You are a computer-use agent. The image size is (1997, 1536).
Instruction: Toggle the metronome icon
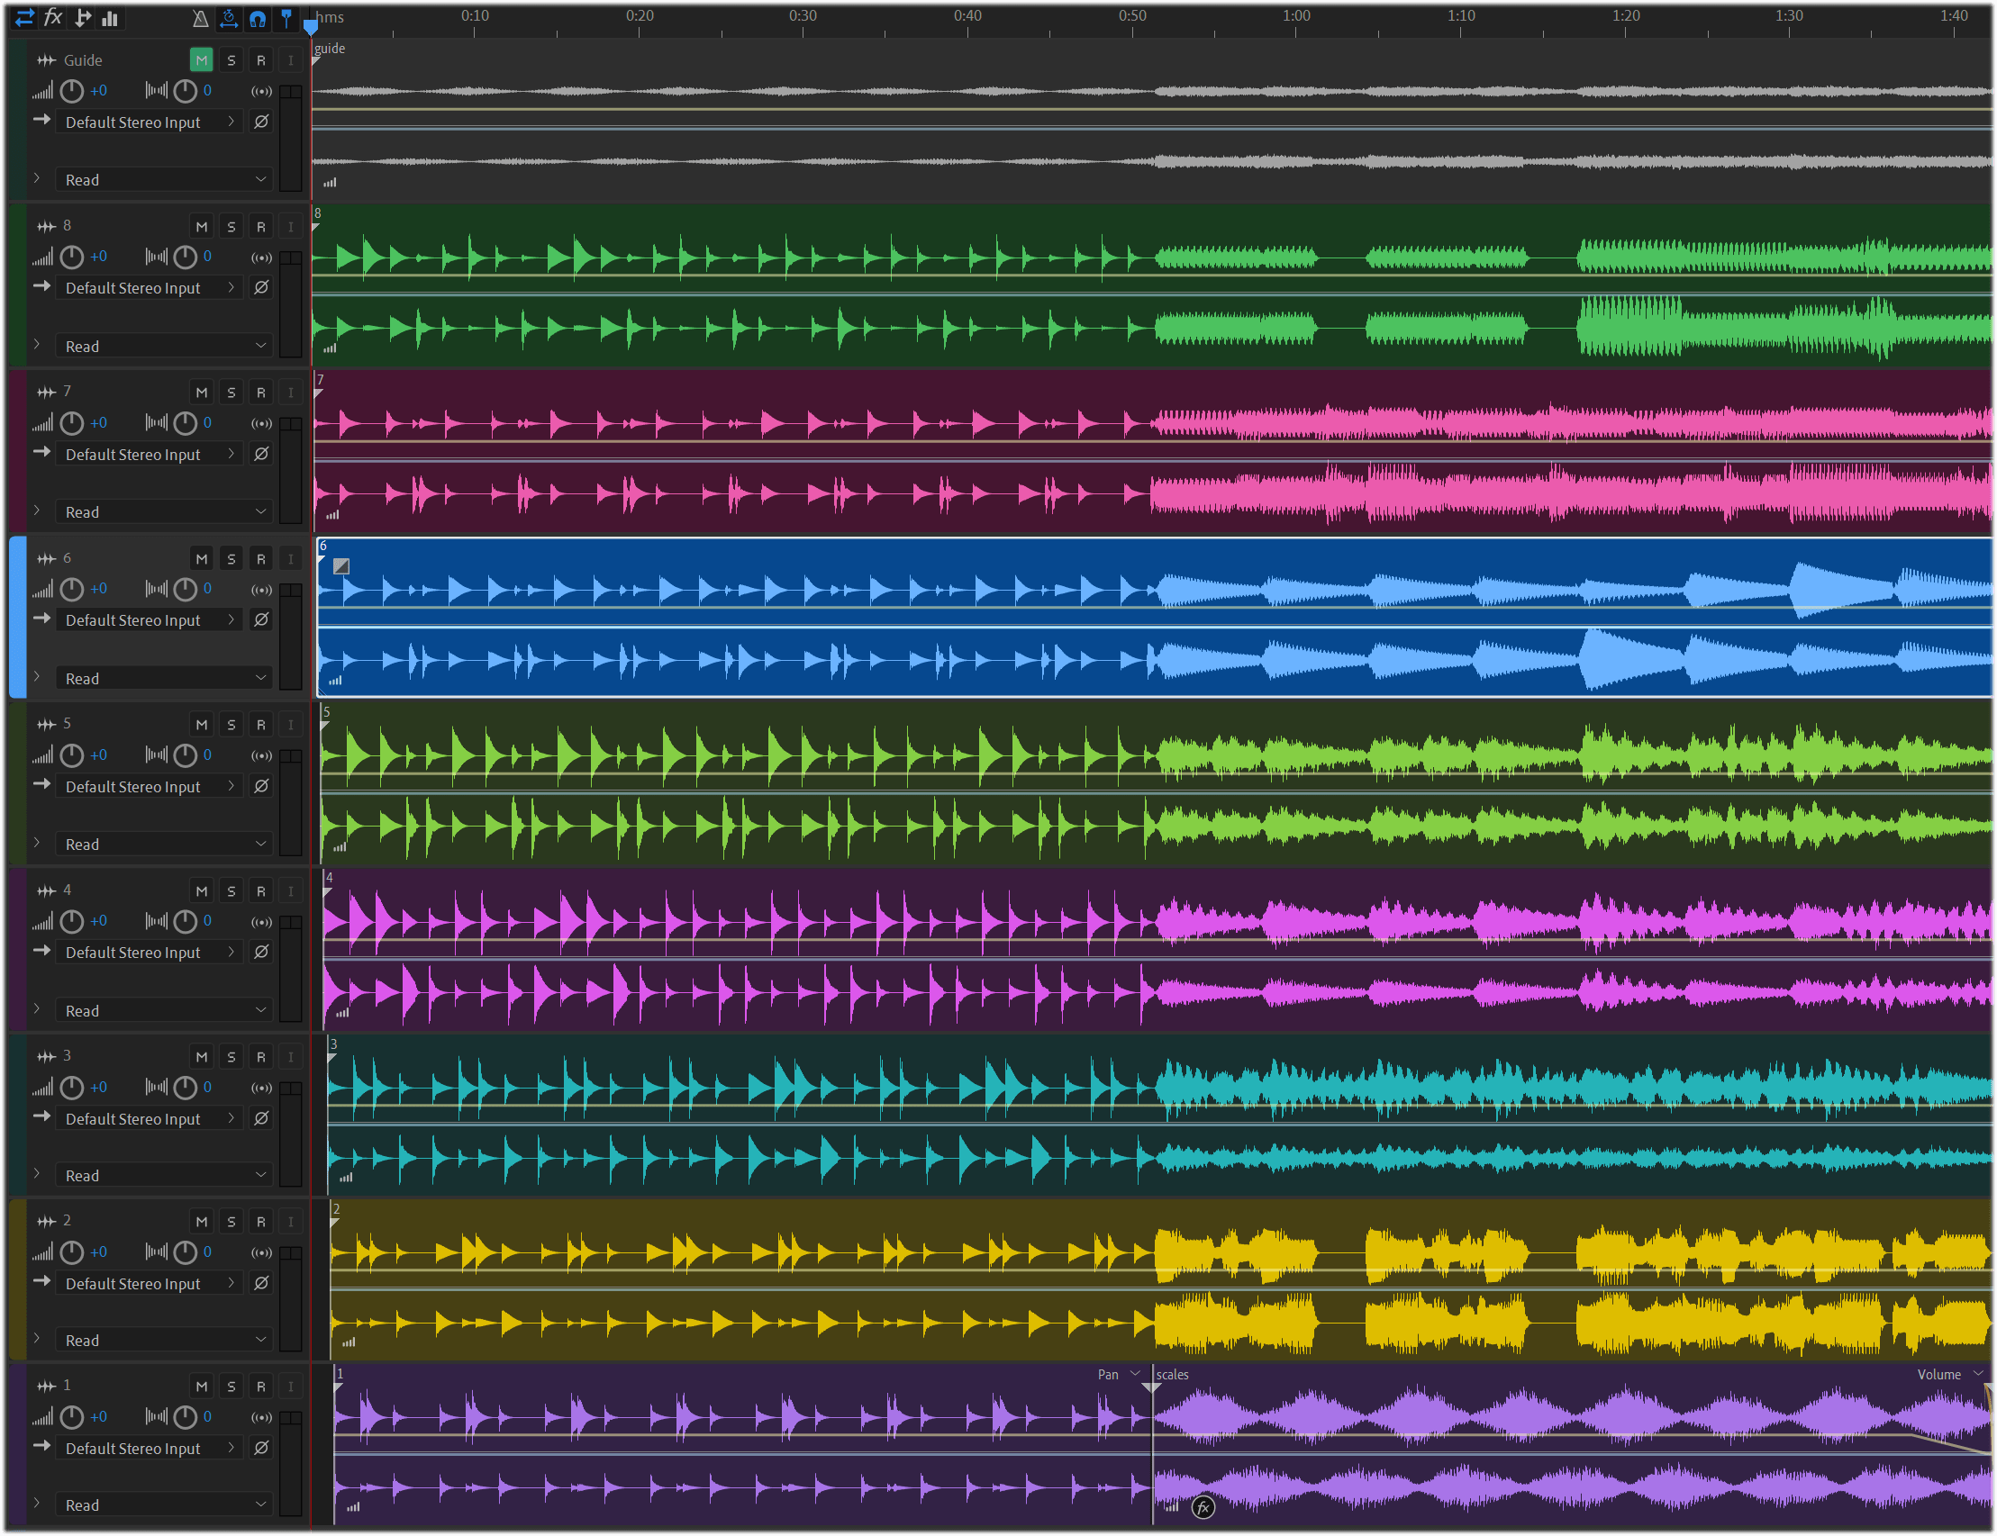pos(200,17)
